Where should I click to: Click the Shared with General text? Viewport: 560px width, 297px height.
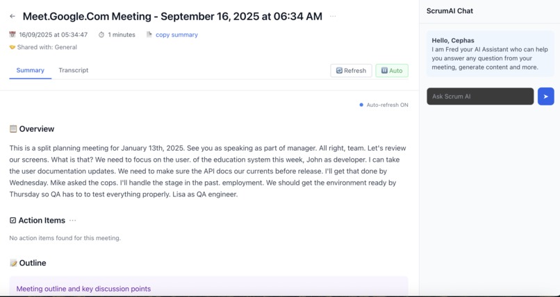click(47, 47)
